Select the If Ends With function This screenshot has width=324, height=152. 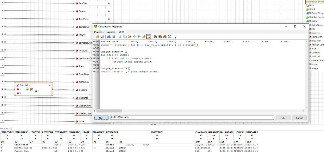[315, 41]
